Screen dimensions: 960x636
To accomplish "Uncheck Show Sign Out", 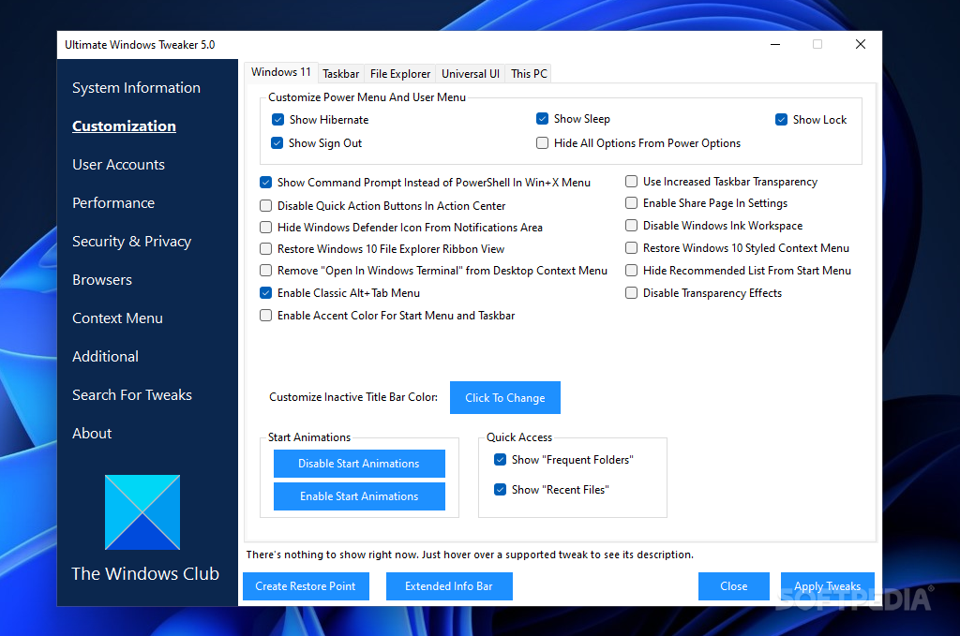I will pyautogui.click(x=277, y=143).
